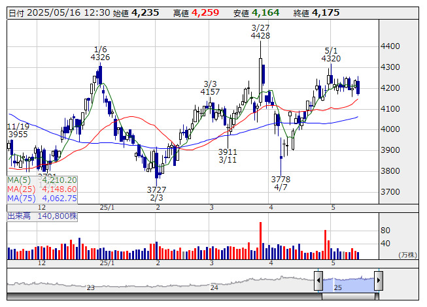
Task: Click the (万株) unit label
Action: coord(407,255)
